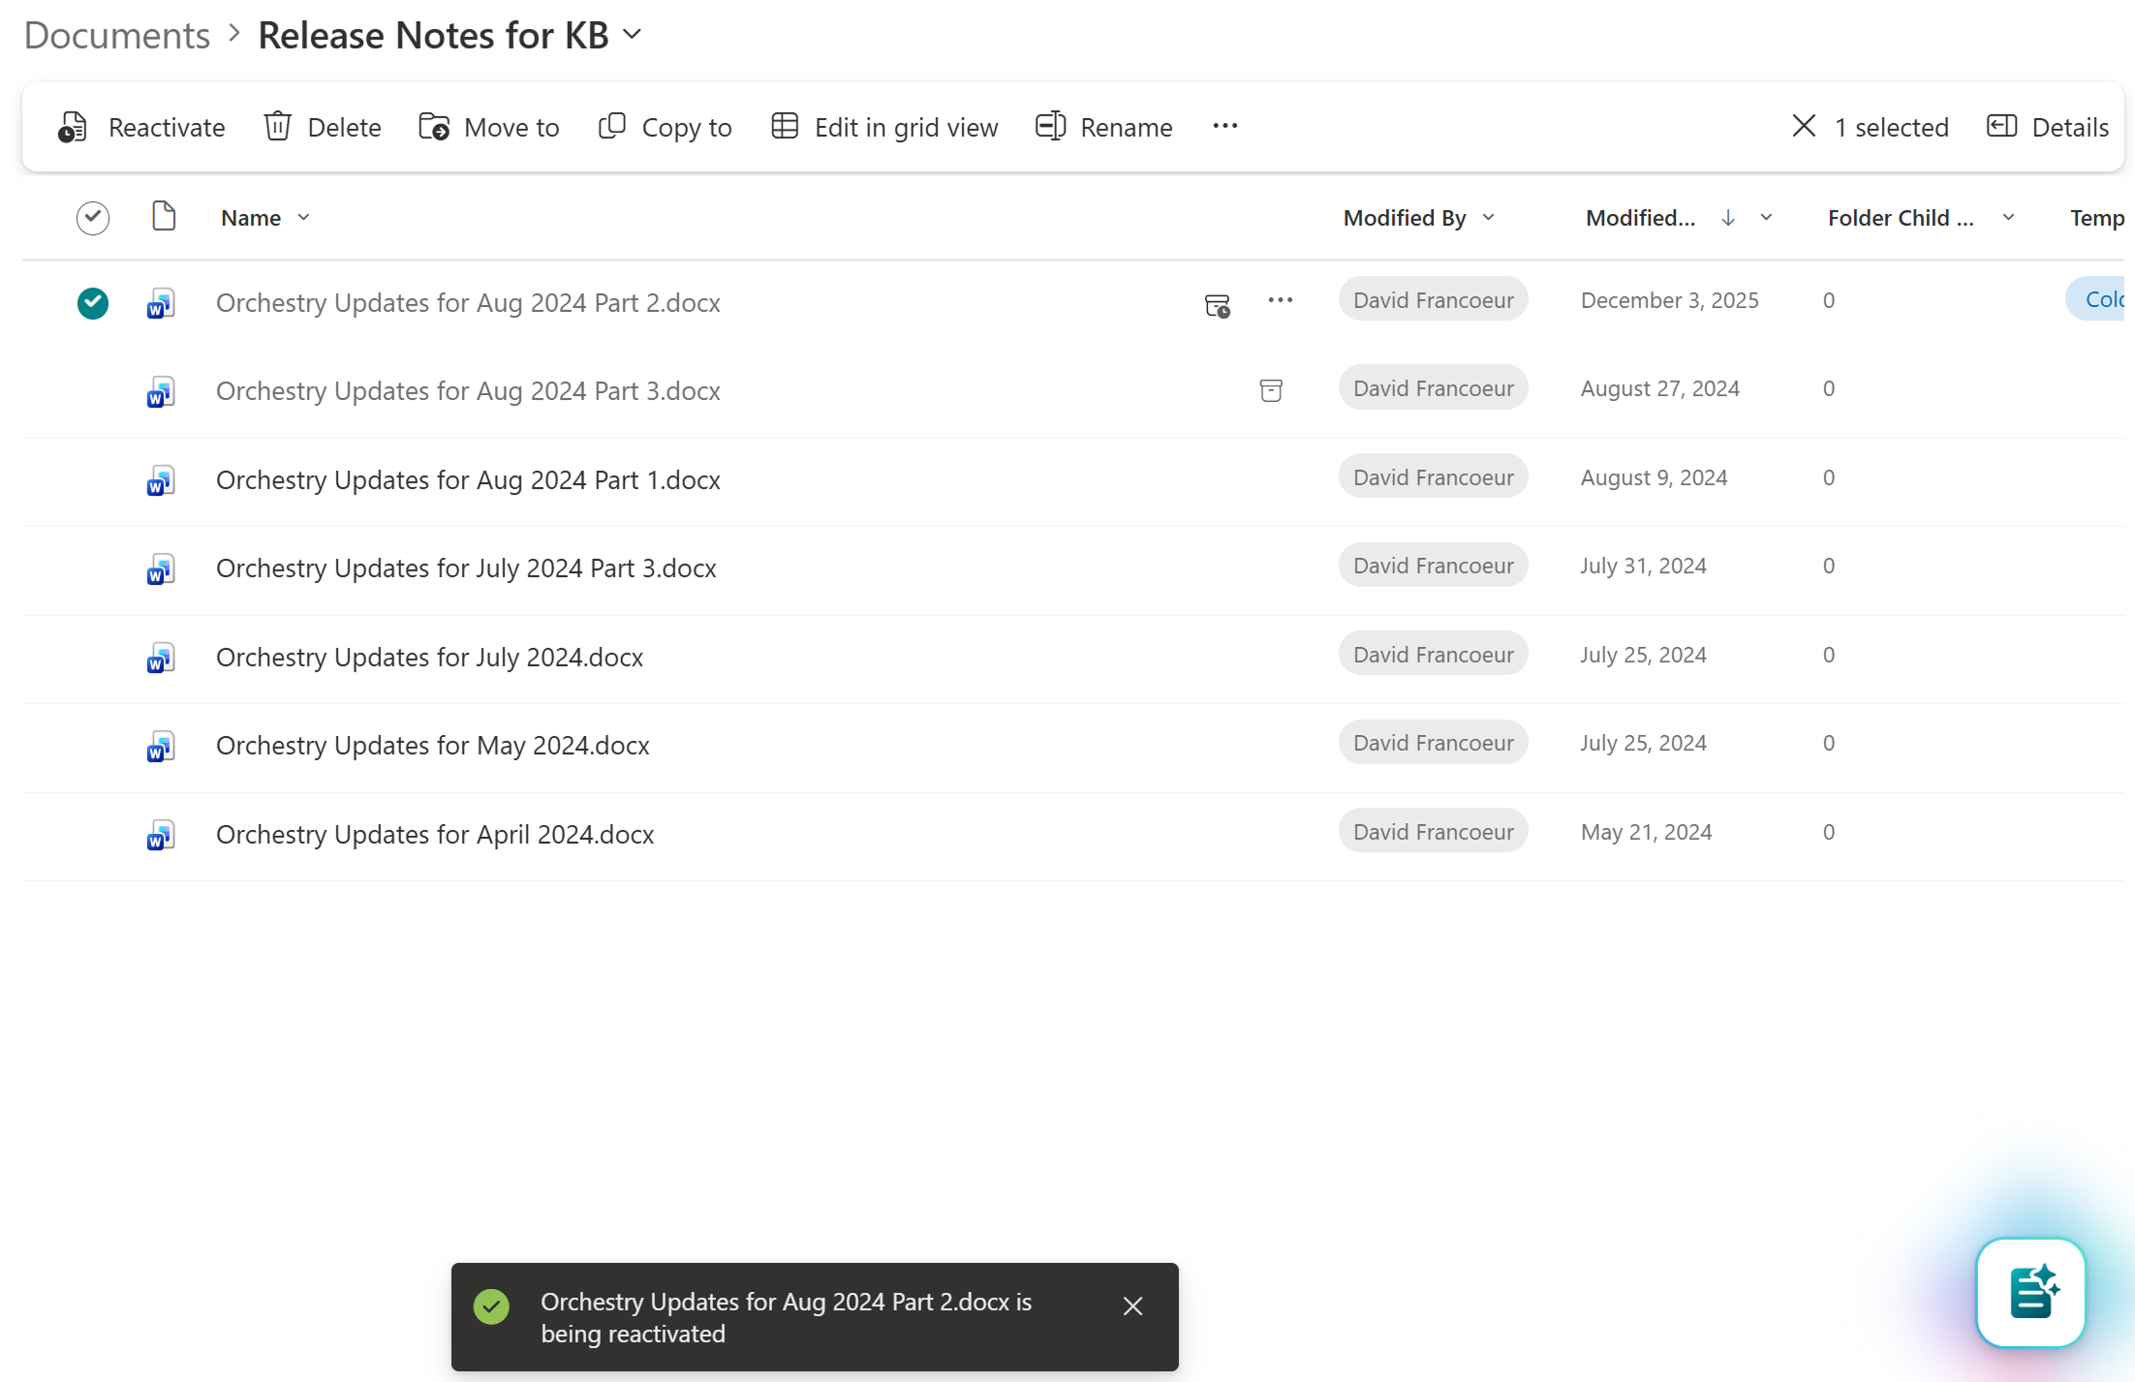Click the Edit in grid view icon
This screenshot has height=1382, width=2135.
point(784,127)
